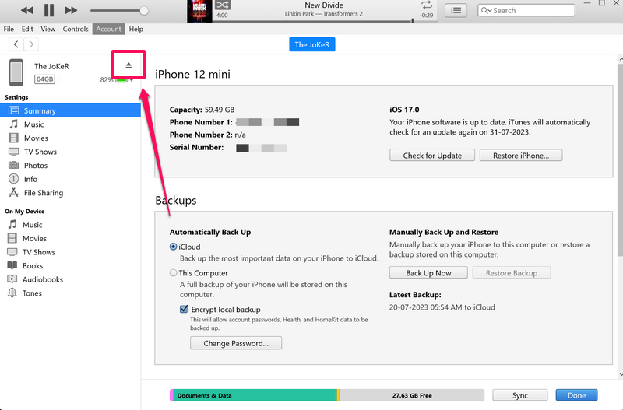Click the 27.63 GB Free segment

pyautogui.click(x=412, y=395)
